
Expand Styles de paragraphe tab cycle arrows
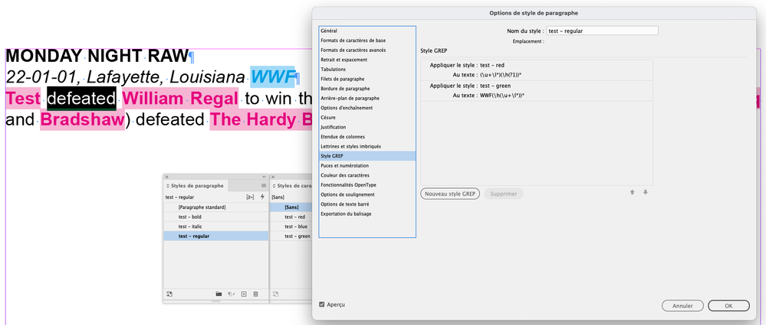[168, 186]
